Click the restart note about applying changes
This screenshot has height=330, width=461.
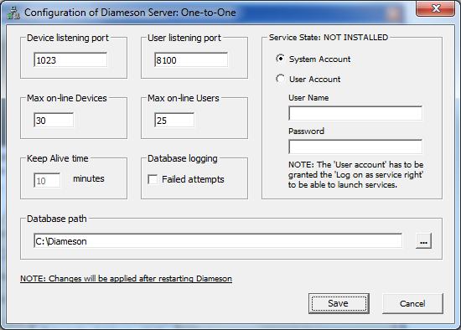point(126,278)
